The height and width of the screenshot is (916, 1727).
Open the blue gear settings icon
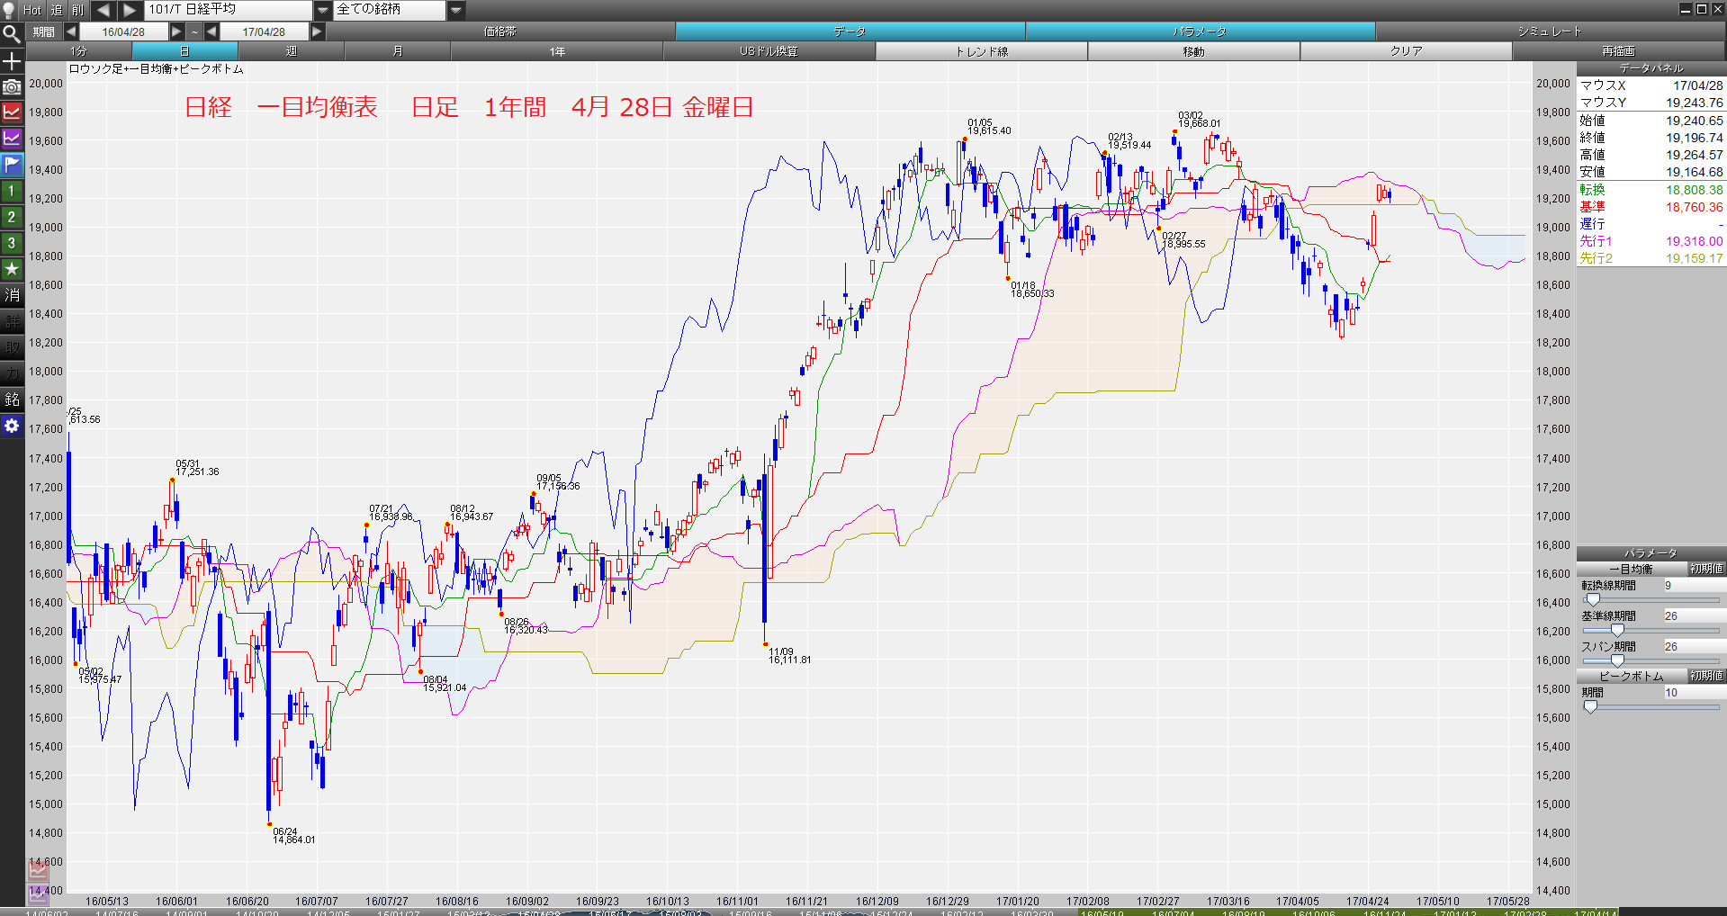pyautogui.click(x=12, y=426)
